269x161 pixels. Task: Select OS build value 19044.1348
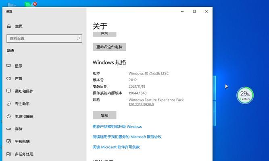click(x=138, y=93)
